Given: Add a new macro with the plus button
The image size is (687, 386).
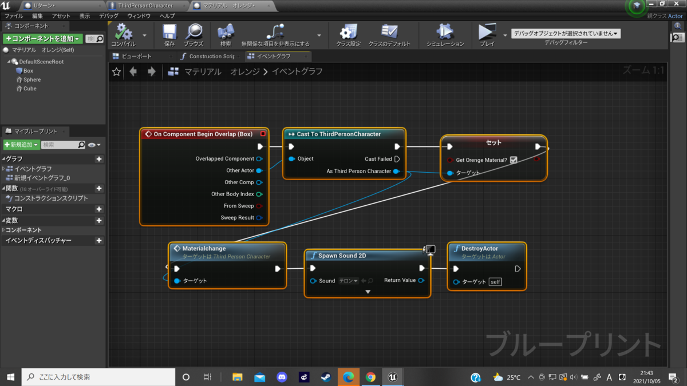Looking at the screenshot, I should 99,209.
